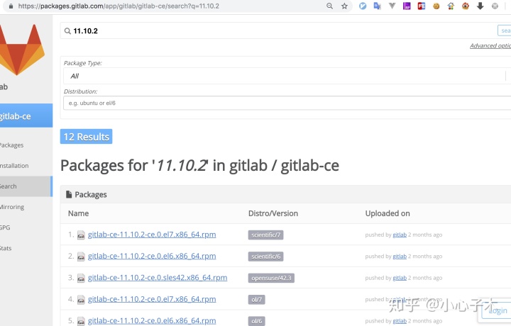Click the GitLab fox logo
The width and height of the screenshot is (511, 326).
pyautogui.click(x=21, y=50)
